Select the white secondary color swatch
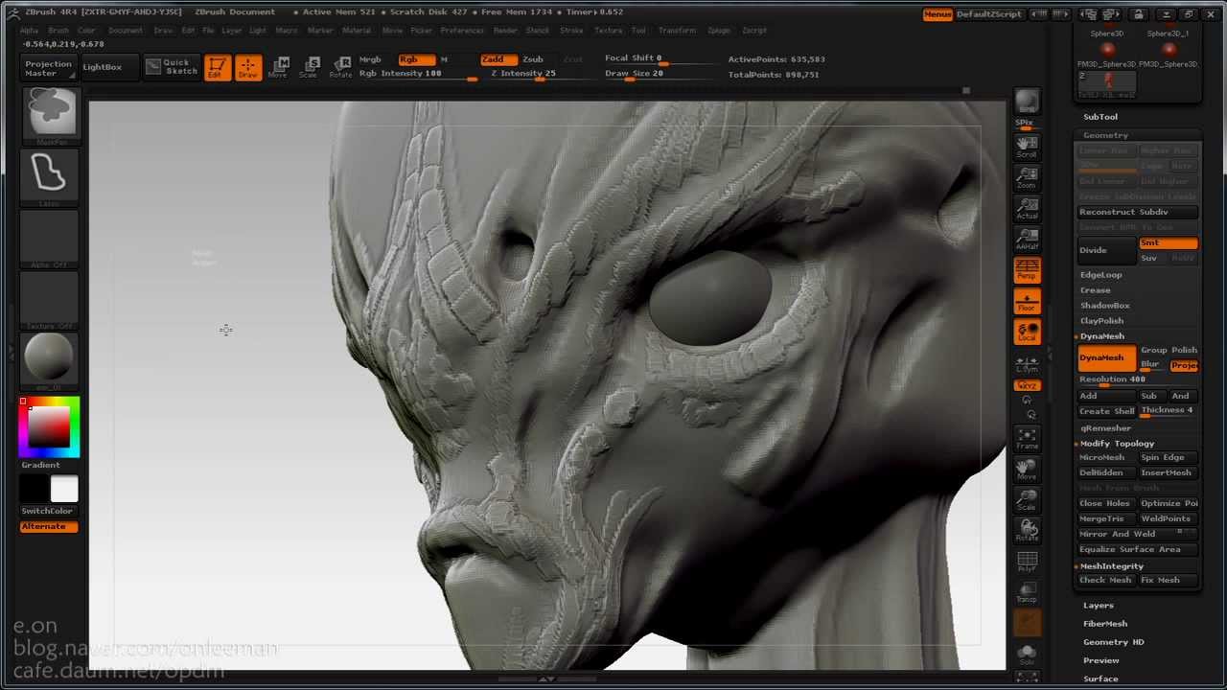The height and width of the screenshot is (690, 1227). pyautogui.click(x=64, y=489)
